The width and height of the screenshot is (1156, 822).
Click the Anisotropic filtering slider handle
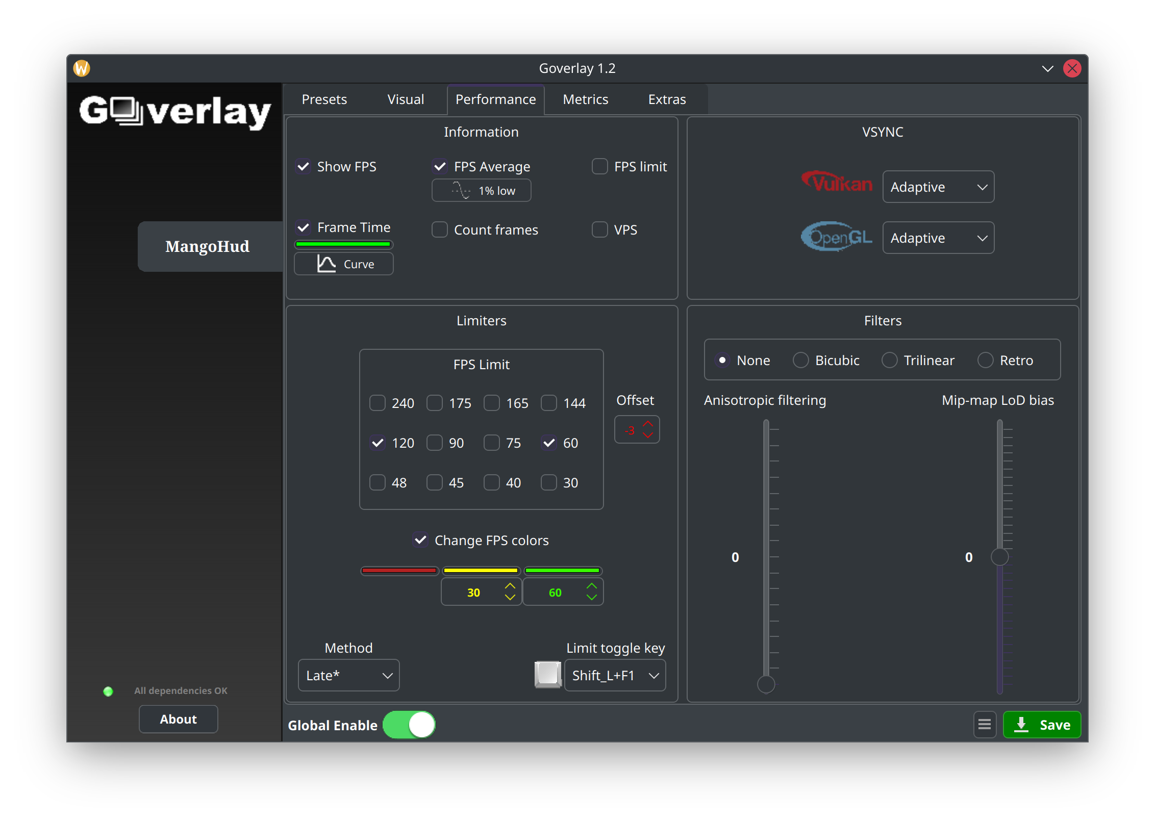tap(766, 684)
